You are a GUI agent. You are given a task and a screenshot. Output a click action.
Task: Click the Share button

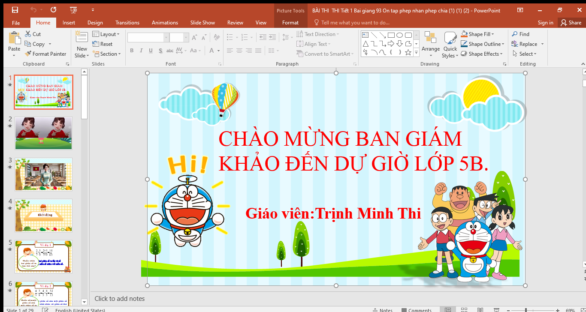(571, 23)
